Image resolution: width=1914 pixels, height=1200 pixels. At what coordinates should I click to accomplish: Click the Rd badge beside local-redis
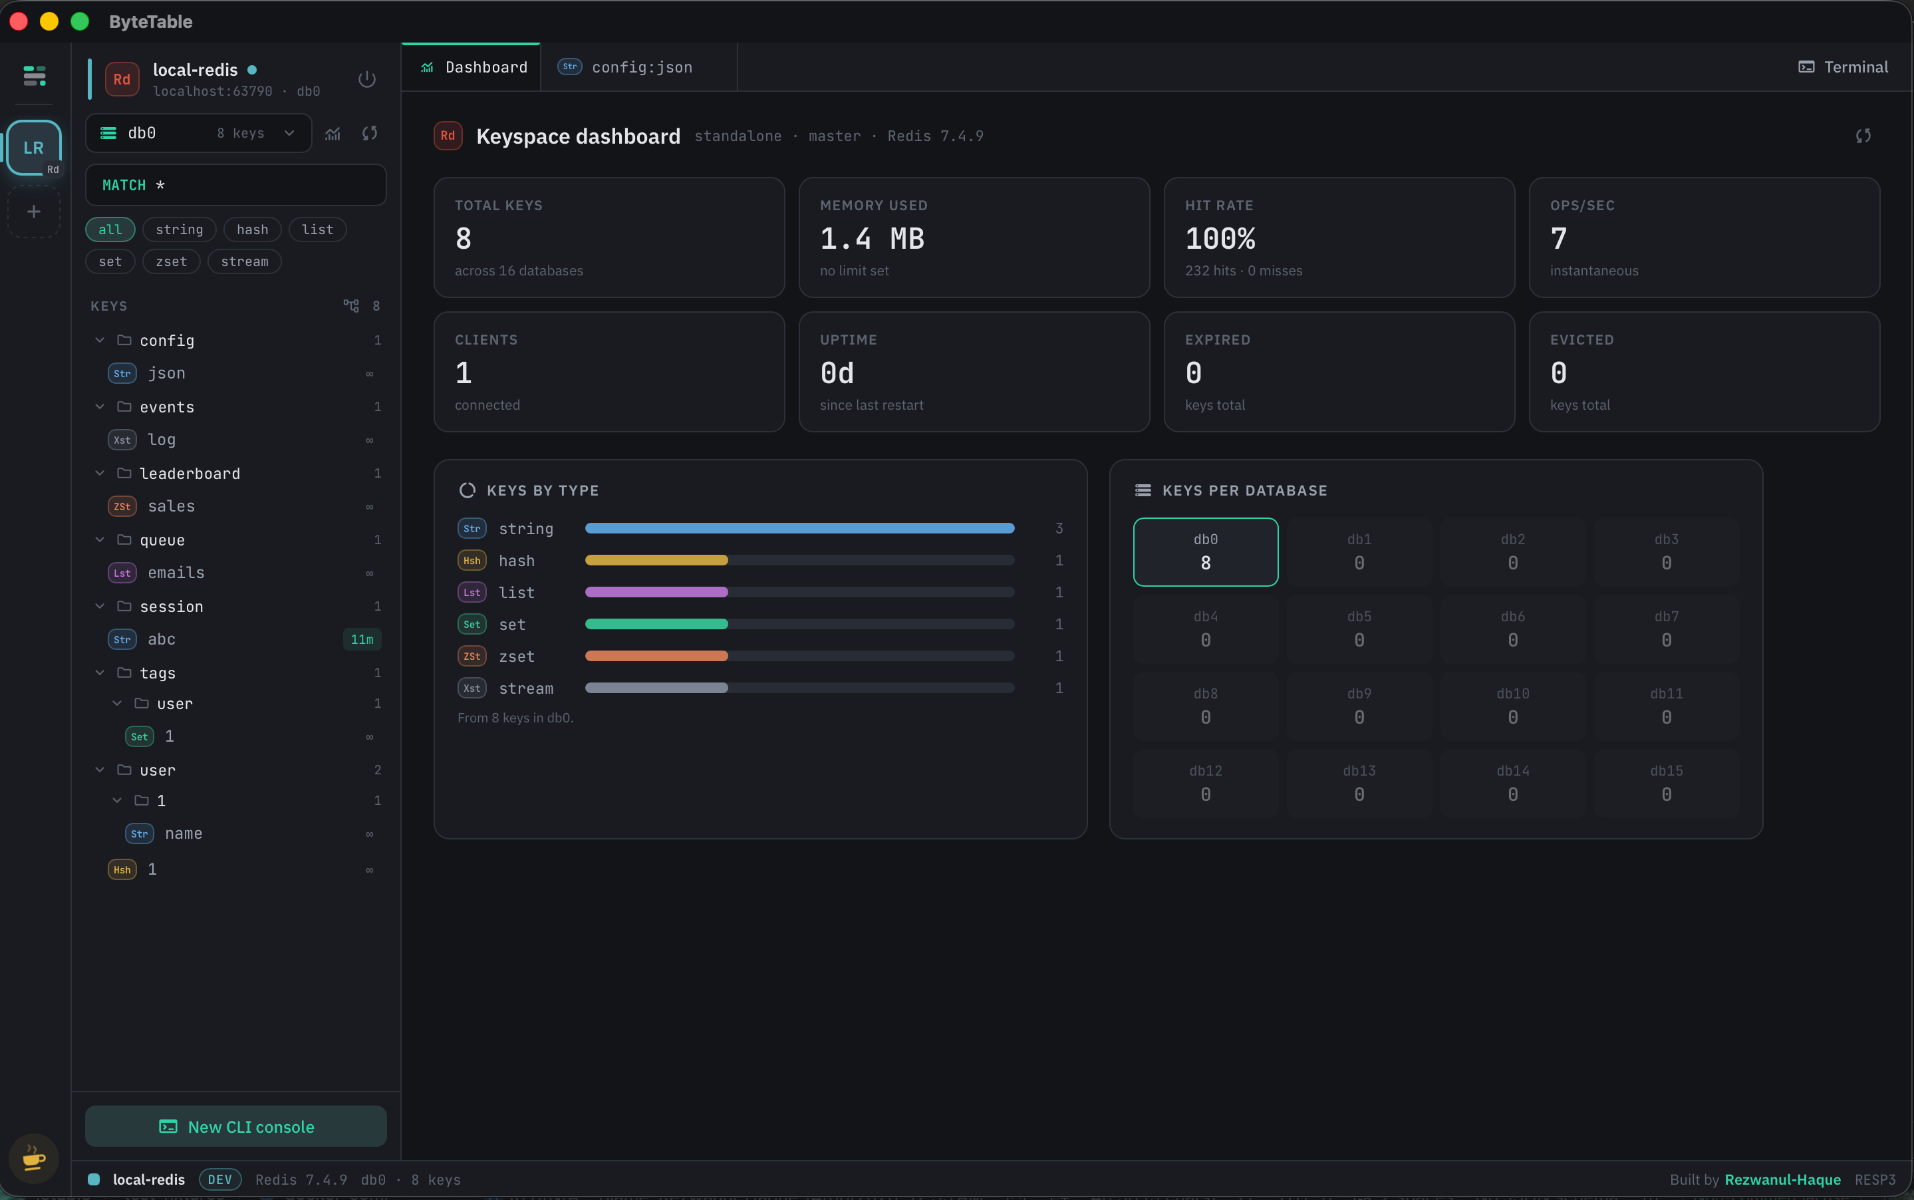pos(122,79)
